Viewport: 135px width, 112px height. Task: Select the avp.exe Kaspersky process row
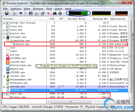[x=65, y=55]
